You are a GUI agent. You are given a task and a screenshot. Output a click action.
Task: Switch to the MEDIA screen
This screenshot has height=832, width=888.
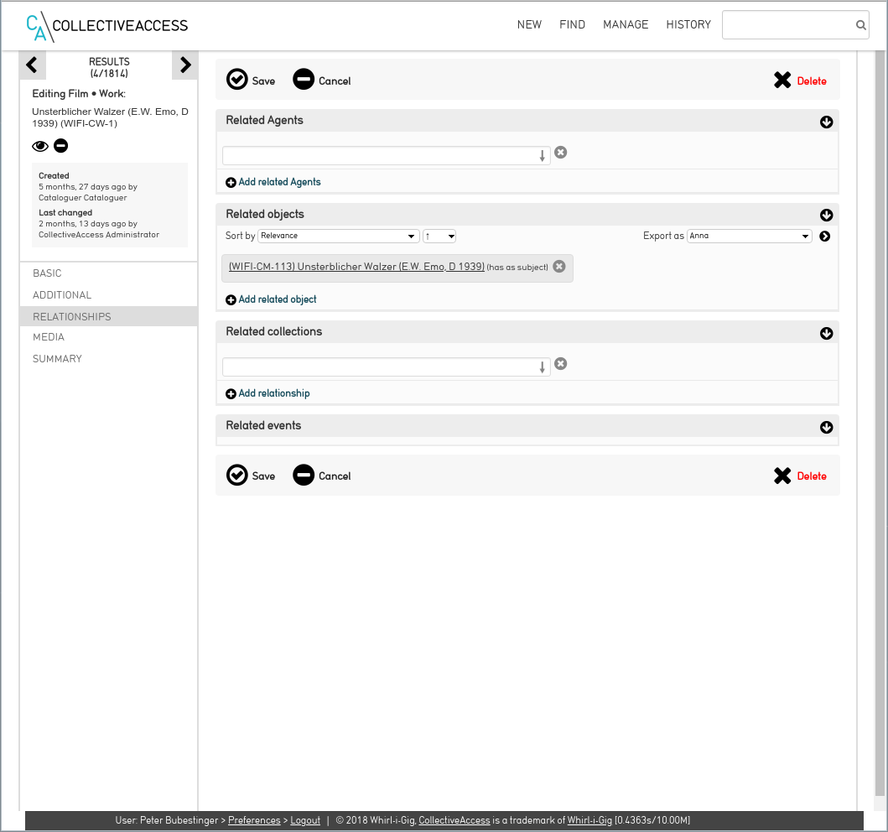pyautogui.click(x=49, y=337)
